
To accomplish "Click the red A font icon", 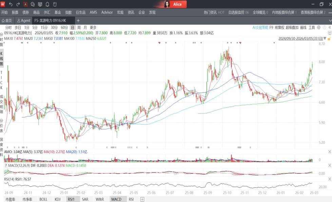I will click(26, 4).
